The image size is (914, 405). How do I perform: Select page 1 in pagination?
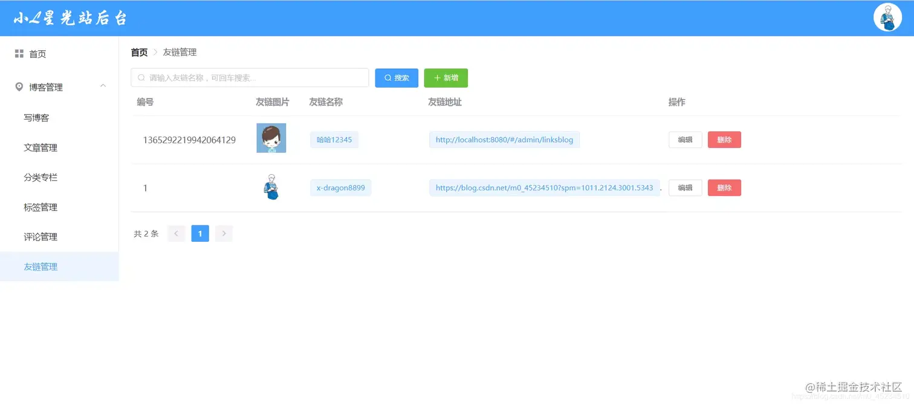click(x=200, y=233)
